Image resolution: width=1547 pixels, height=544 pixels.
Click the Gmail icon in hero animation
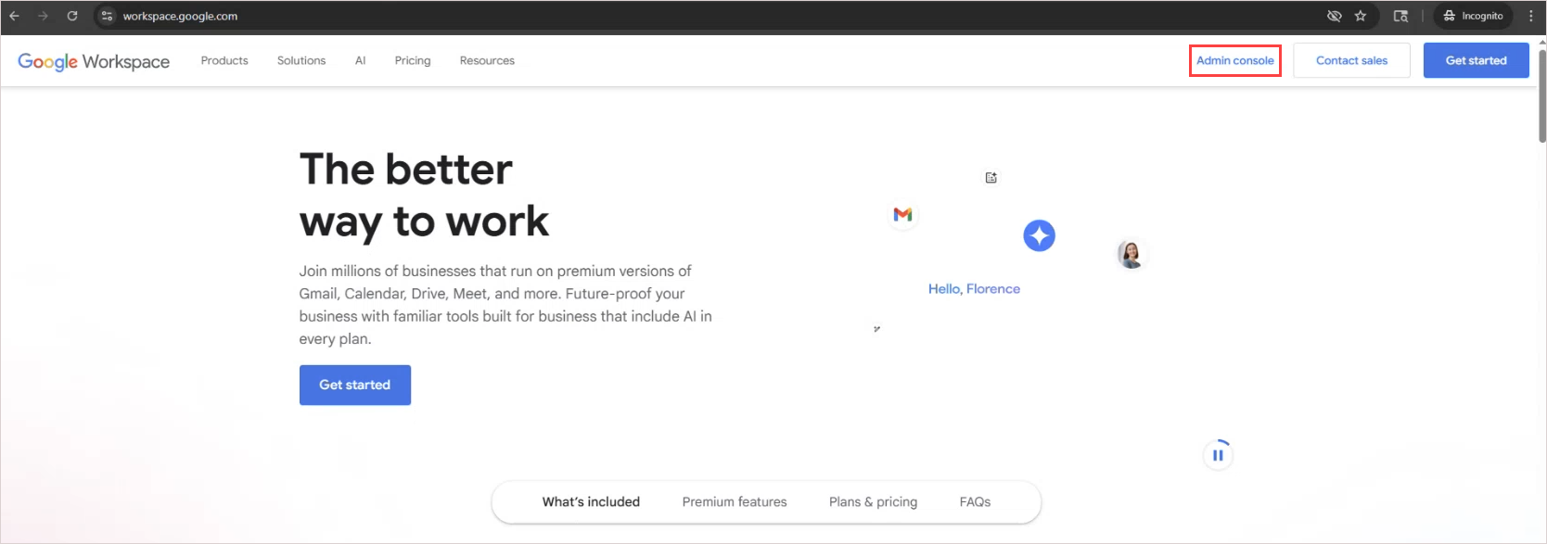click(902, 214)
